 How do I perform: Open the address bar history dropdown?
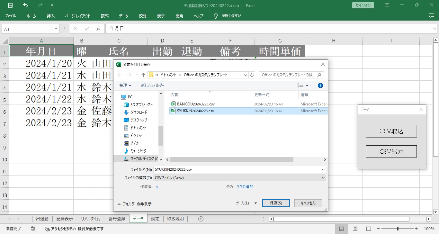[x=246, y=75]
